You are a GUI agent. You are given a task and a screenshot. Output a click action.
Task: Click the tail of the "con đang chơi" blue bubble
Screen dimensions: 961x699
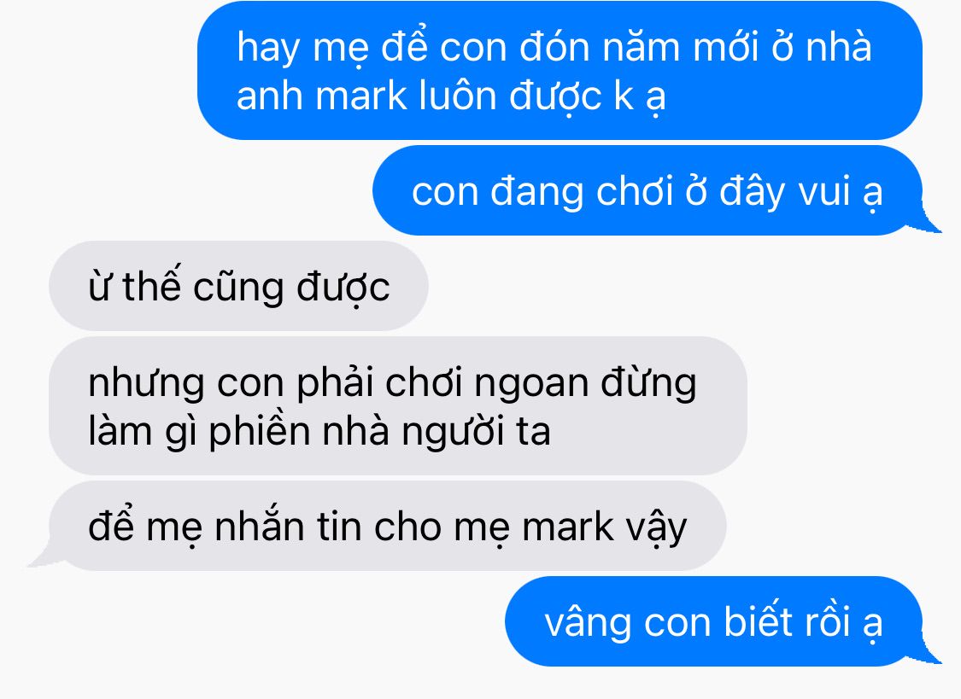[927, 224]
